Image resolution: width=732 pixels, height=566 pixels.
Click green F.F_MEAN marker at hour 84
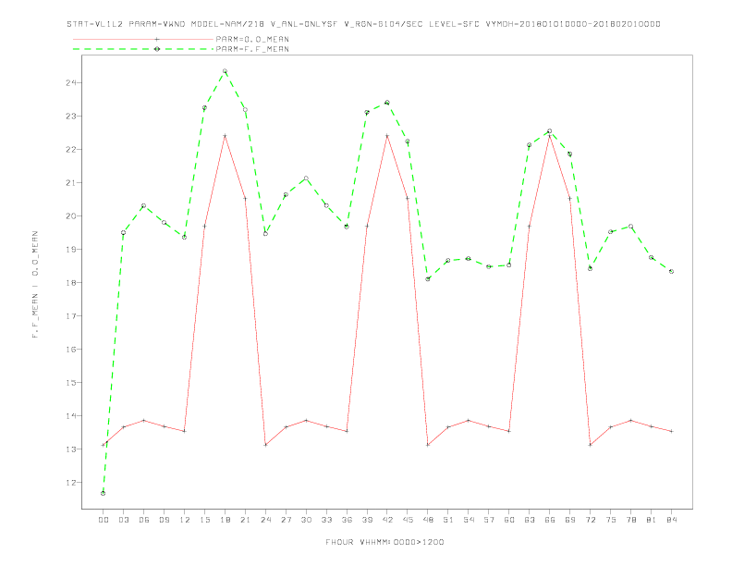point(671,271)
